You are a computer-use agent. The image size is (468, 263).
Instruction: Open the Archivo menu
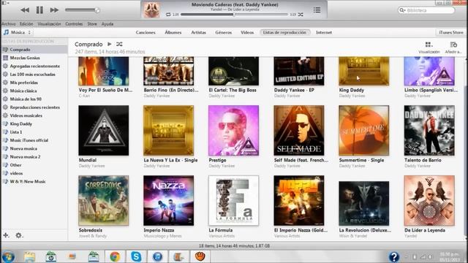point(8,24)
